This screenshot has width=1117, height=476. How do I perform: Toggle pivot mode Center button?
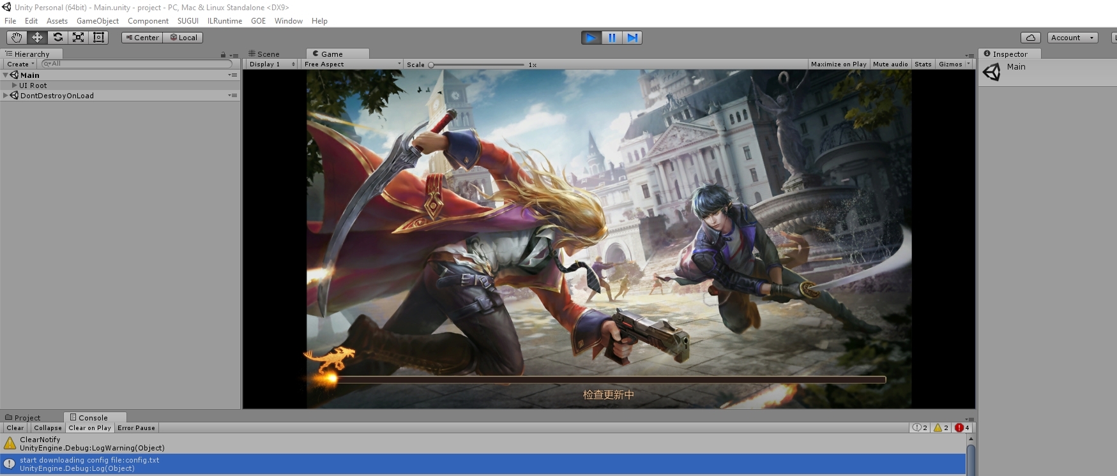tap(142, 38)
